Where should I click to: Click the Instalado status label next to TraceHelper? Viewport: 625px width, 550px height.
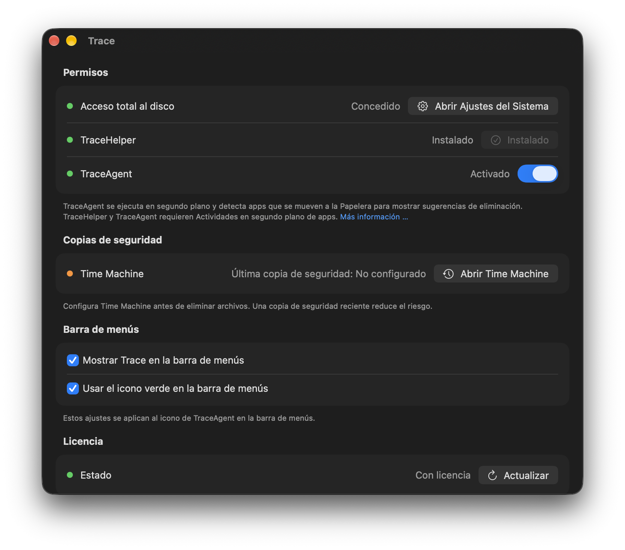pos(452,140)
